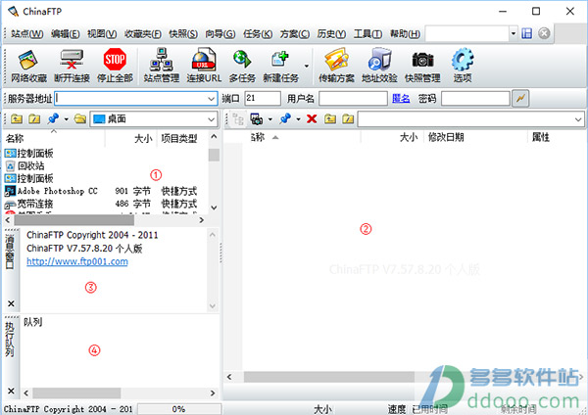Click local list scroll down arrow
This screenshot has height=415, width=588.
click(214, 207)
